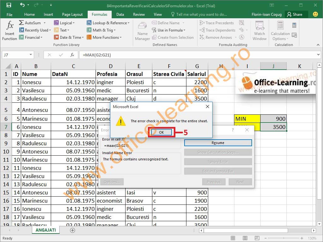
Task: Select the yellow MIN cell
Action: [247, 119]
